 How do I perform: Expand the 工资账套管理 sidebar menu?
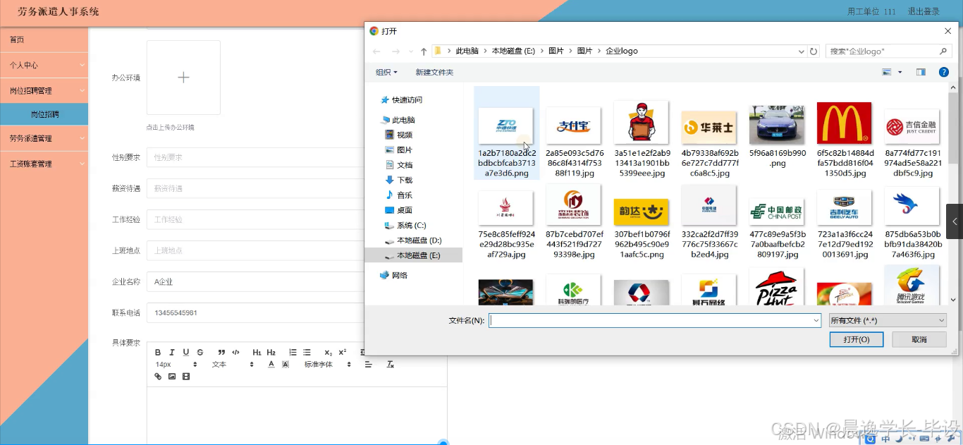[x=44, y=164]
